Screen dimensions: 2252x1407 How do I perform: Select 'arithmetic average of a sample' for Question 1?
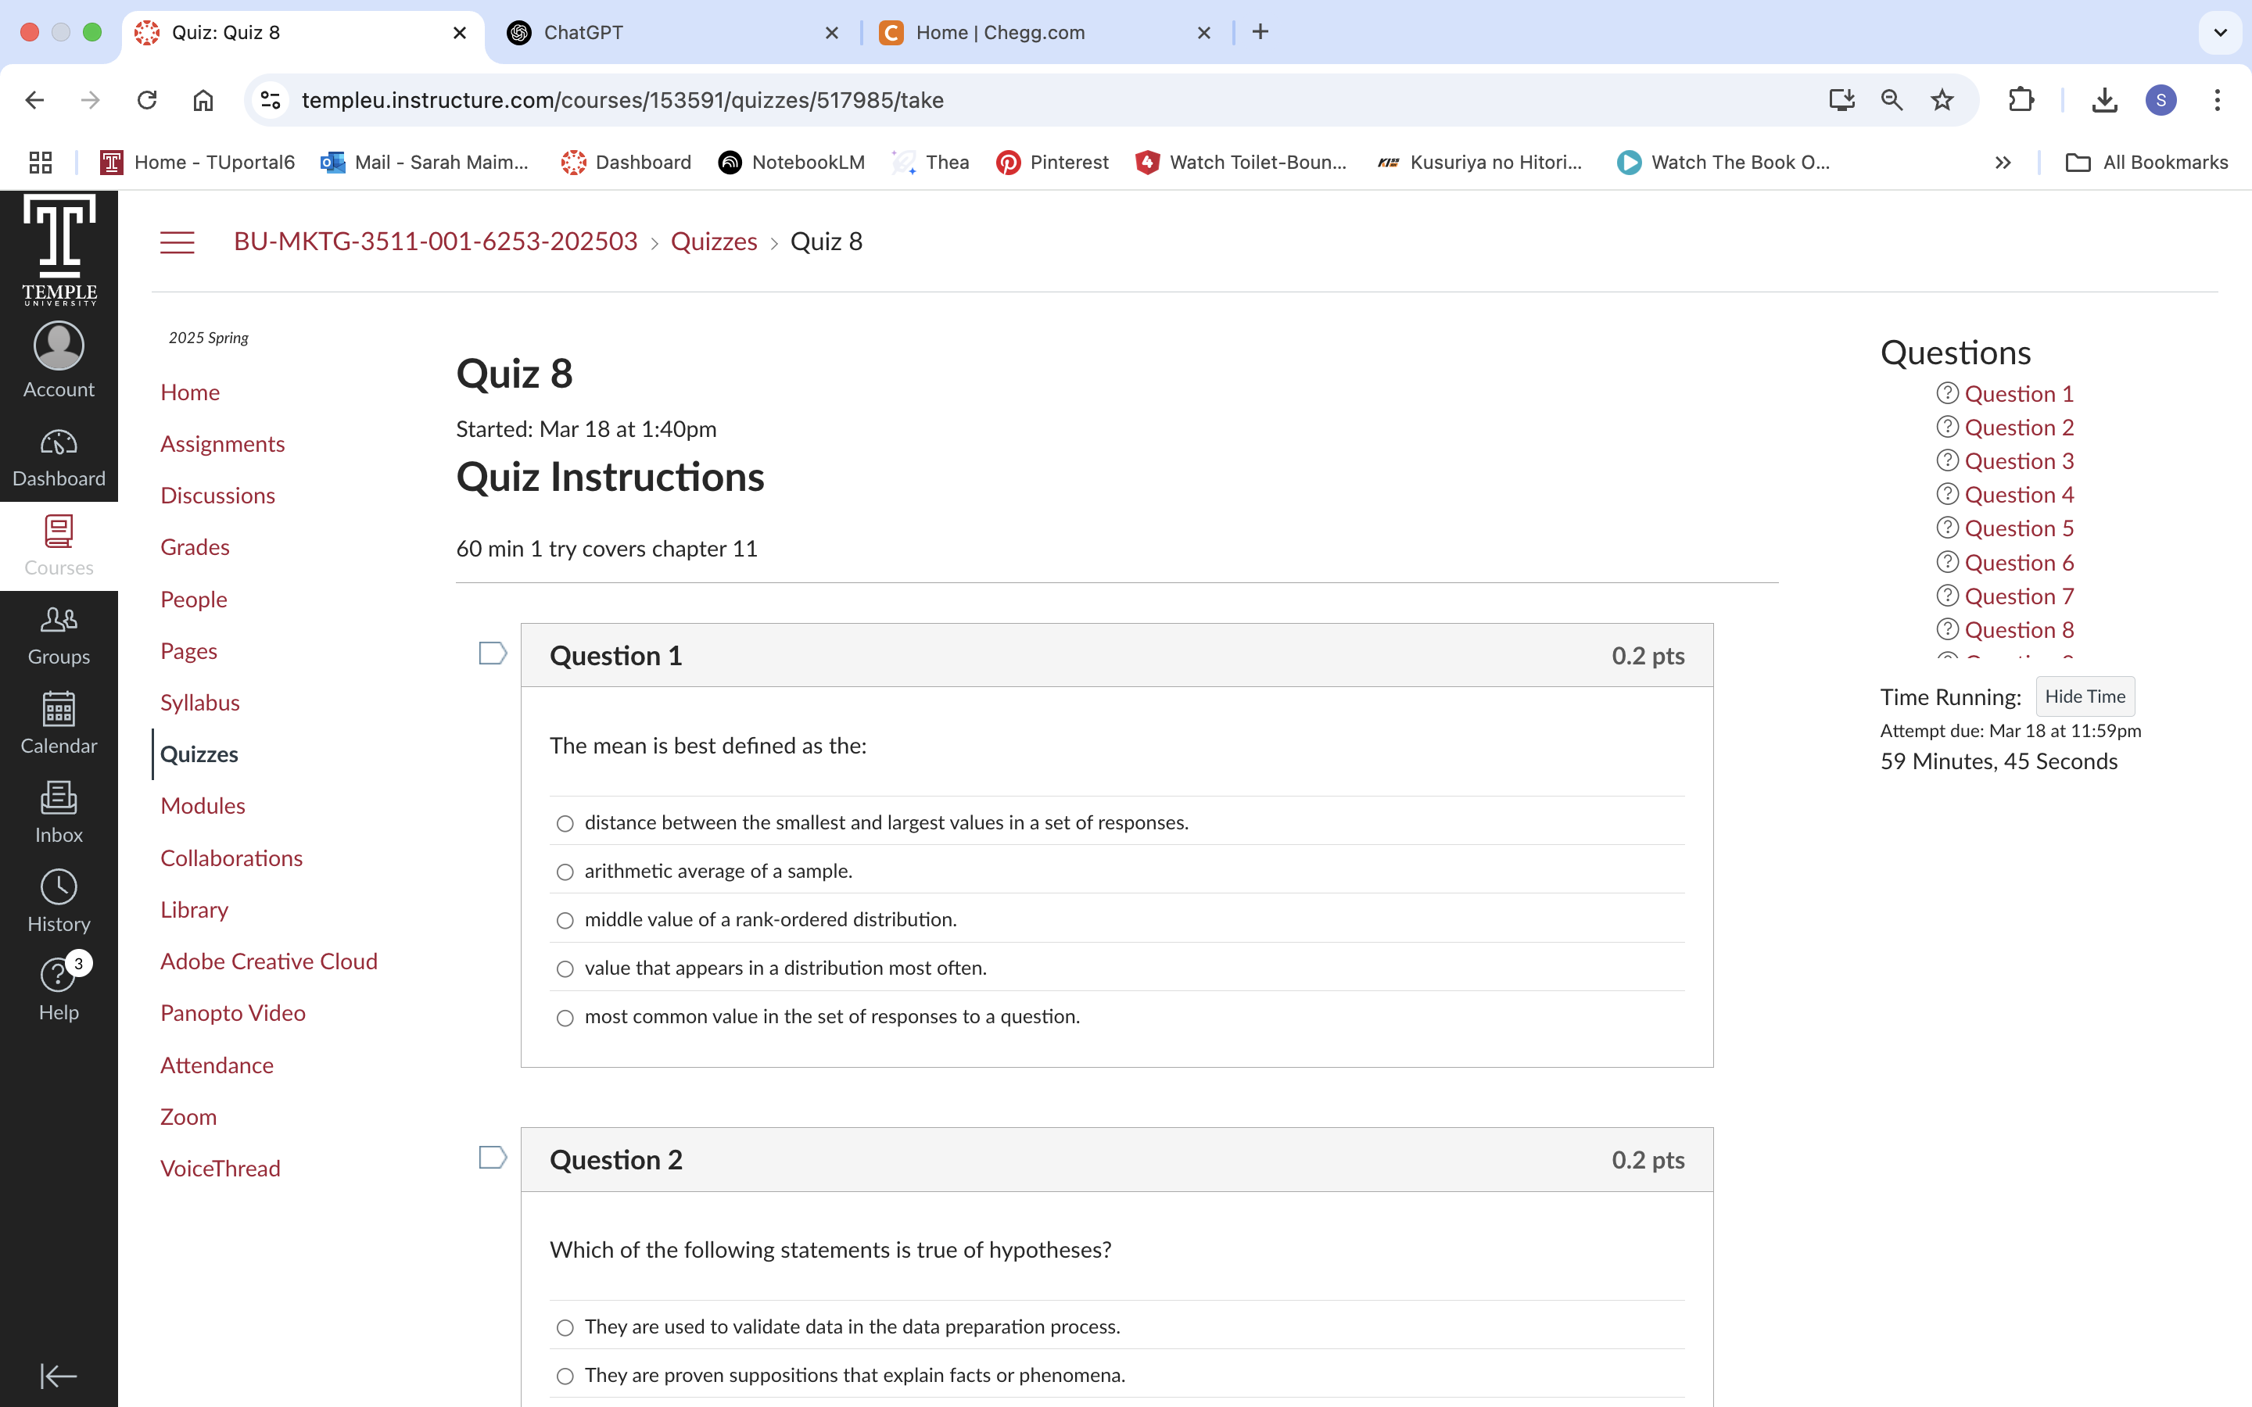(565, 872)
